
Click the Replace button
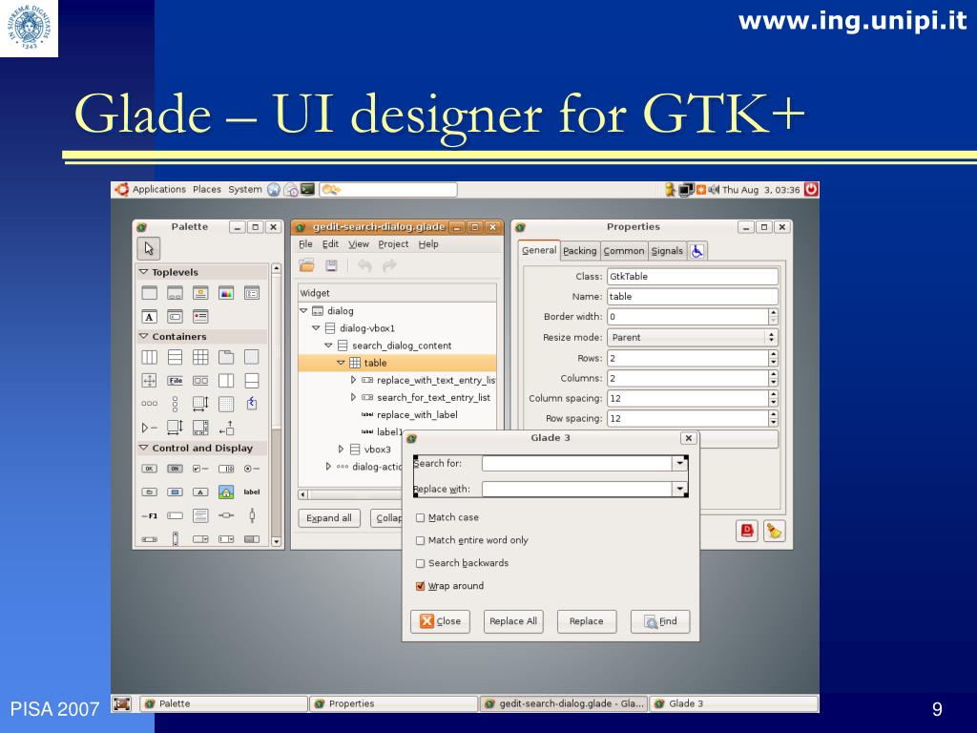pyautogui.click(x=587, y=621)
